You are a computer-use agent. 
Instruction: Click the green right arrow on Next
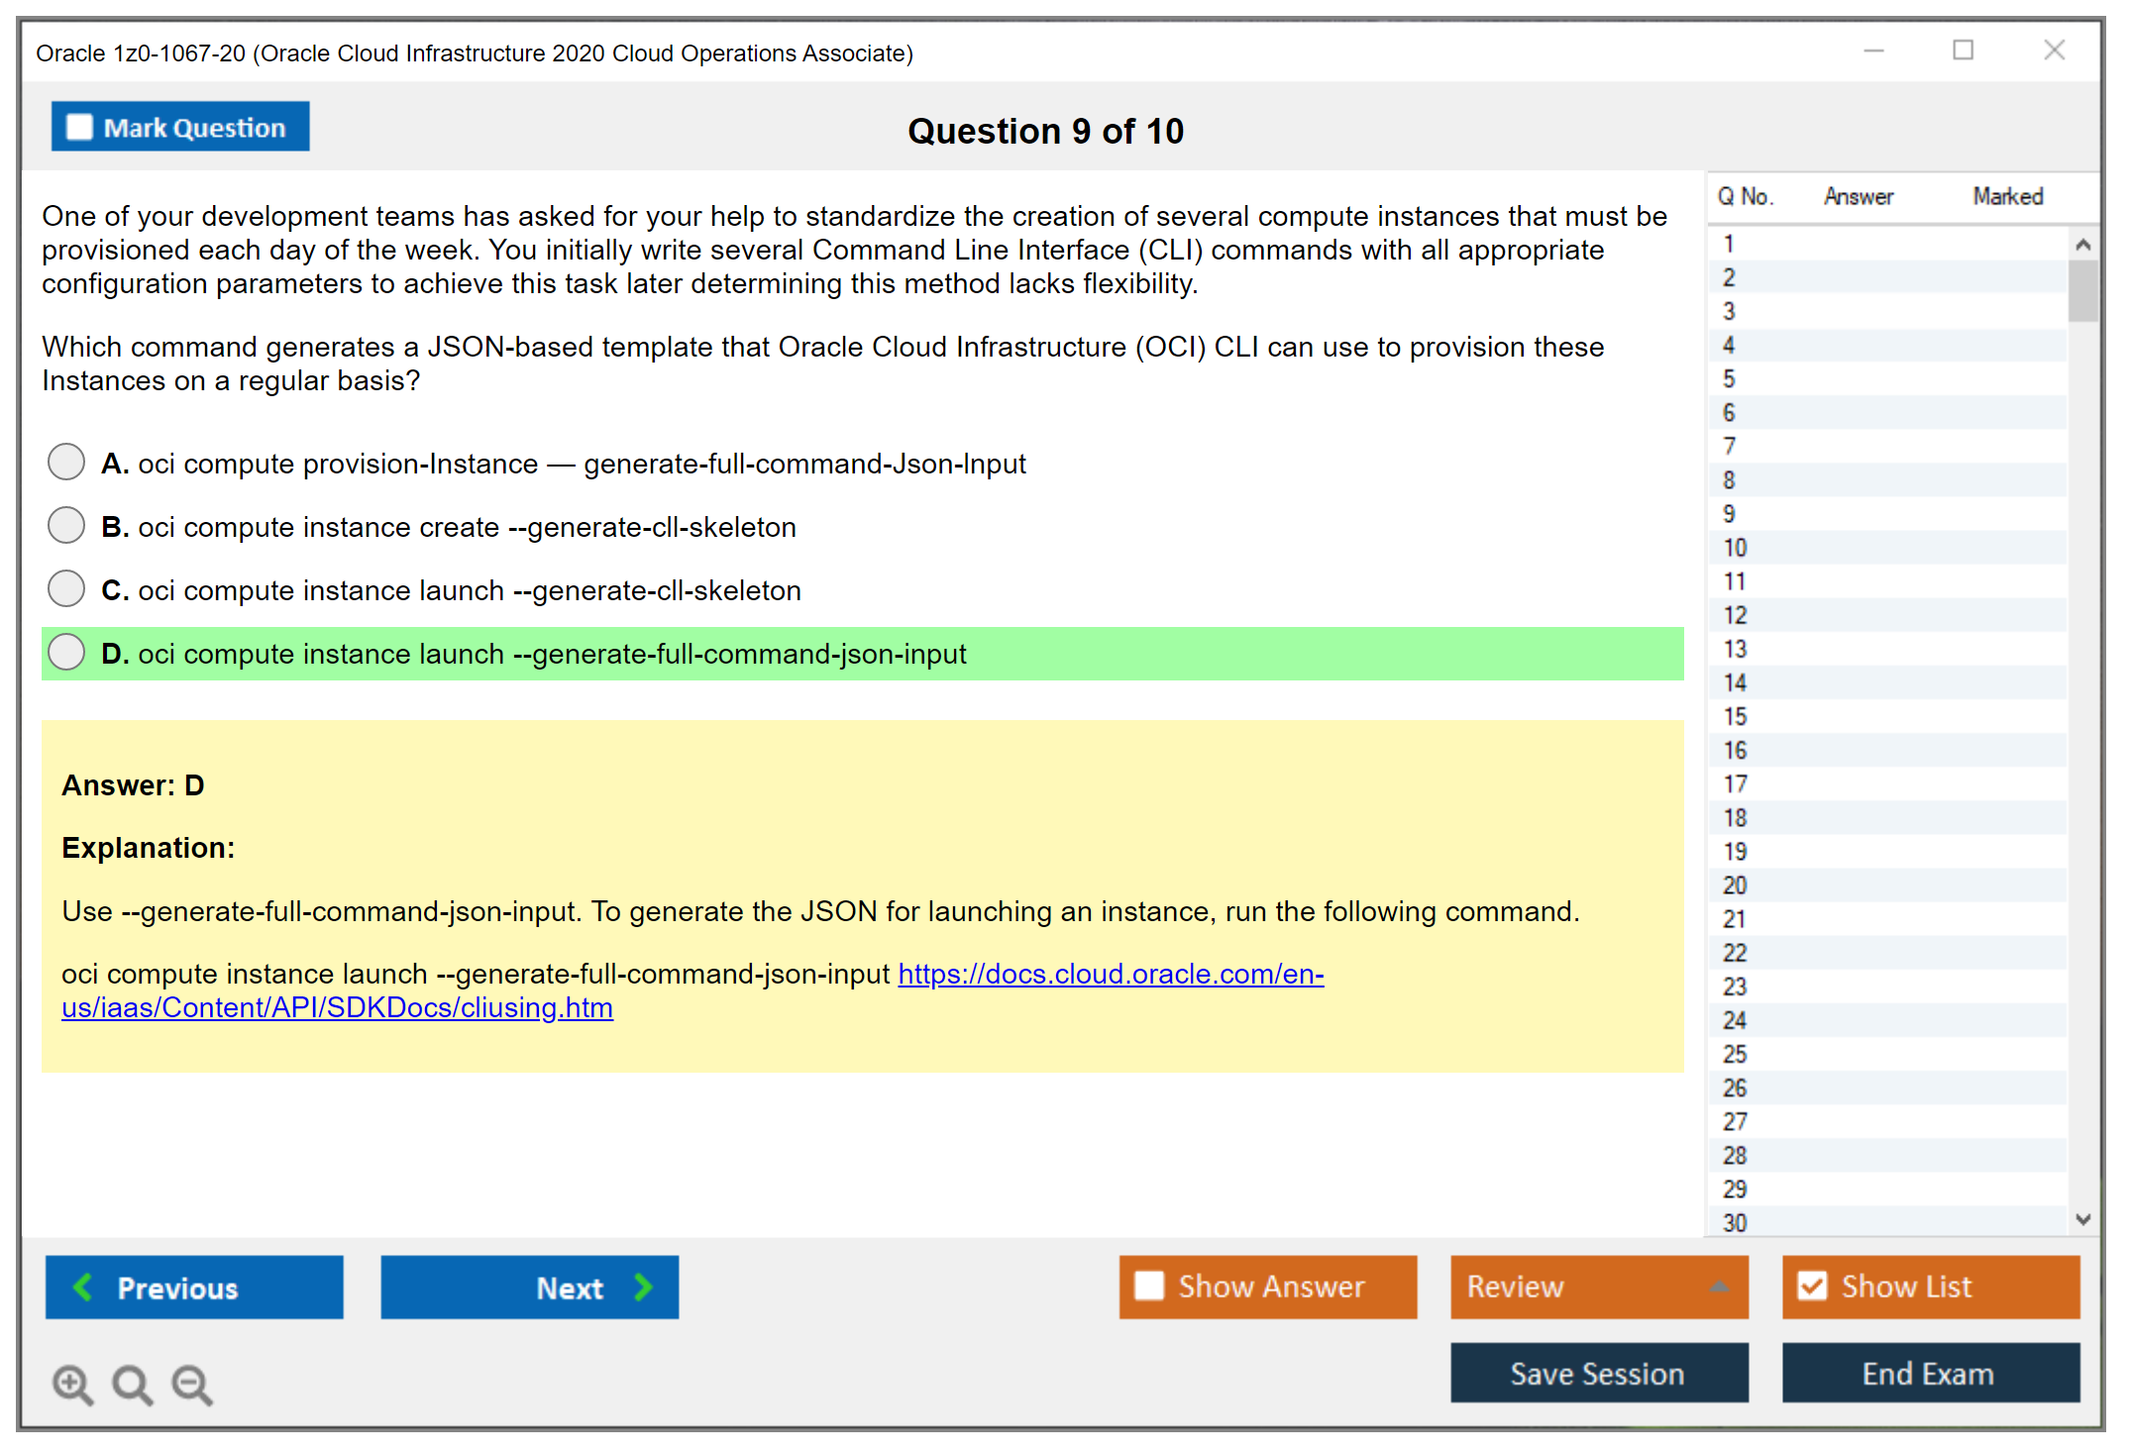tap(643, 1287)
